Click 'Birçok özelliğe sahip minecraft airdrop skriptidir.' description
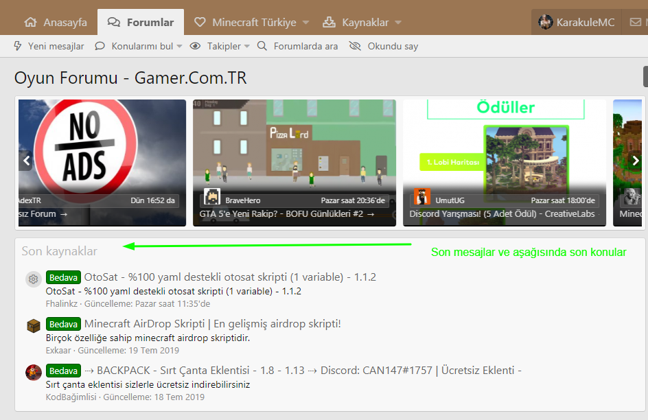The height and width of the screenshot is (420, 648). [x=148, y=338]
